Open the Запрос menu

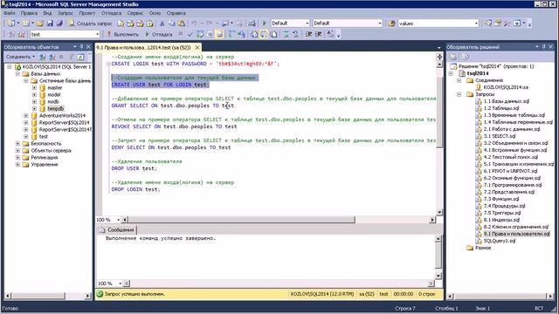(66, 13)
